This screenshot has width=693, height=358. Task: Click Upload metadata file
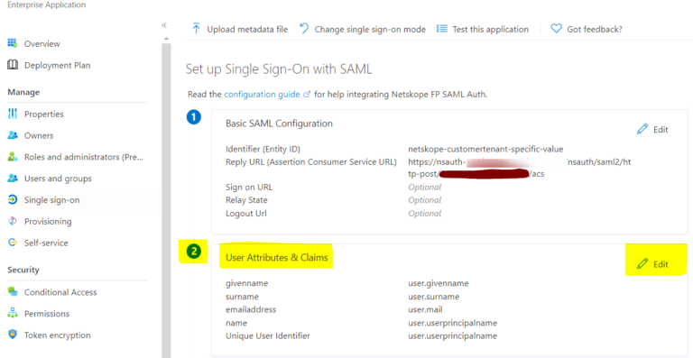coord(247,29)
